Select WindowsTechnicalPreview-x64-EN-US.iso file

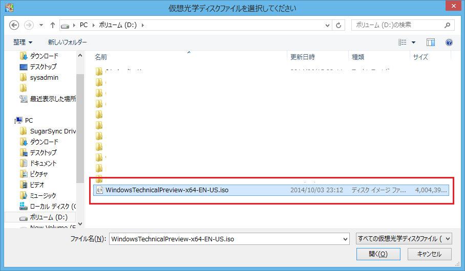(271, 190)
